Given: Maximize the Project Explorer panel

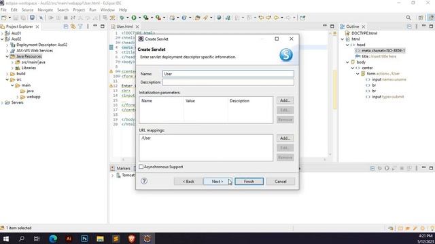Looking at the screenshot, I should click(x=103, y=26).
